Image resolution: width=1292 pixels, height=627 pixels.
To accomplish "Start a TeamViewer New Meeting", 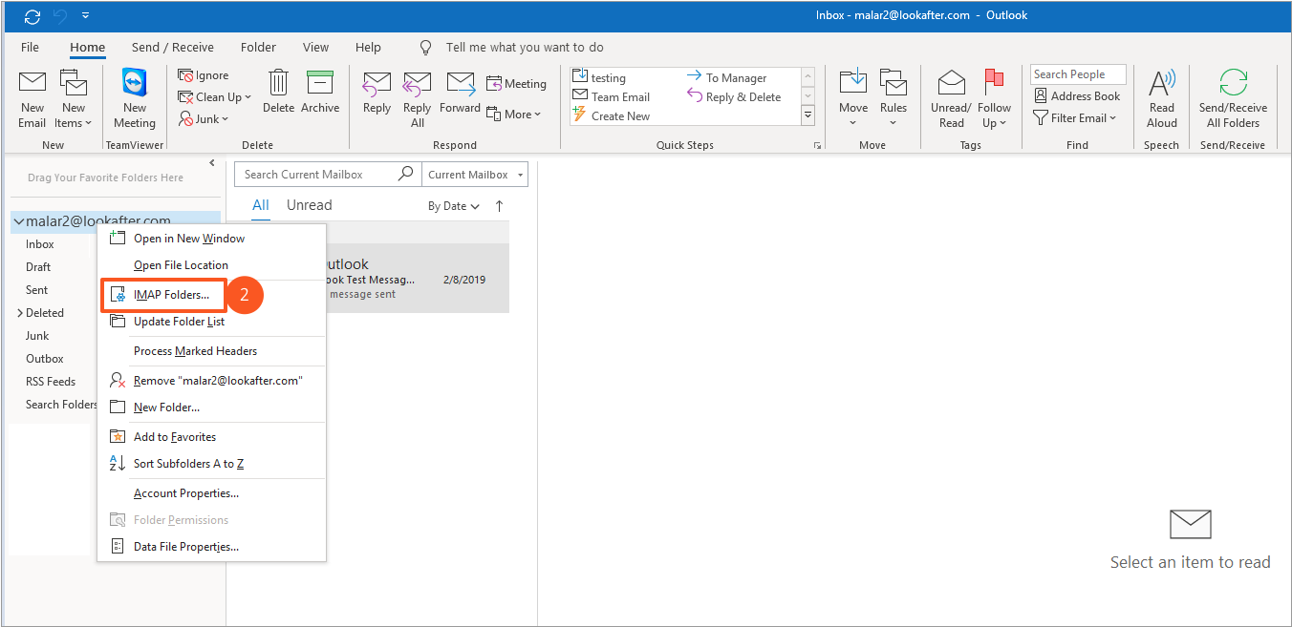I will (x=135, y=99).
